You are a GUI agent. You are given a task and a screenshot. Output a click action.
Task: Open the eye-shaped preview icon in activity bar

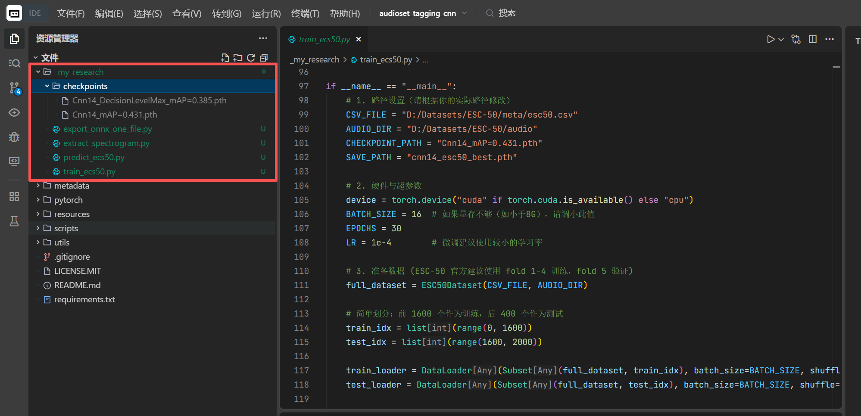coord(14,112)
